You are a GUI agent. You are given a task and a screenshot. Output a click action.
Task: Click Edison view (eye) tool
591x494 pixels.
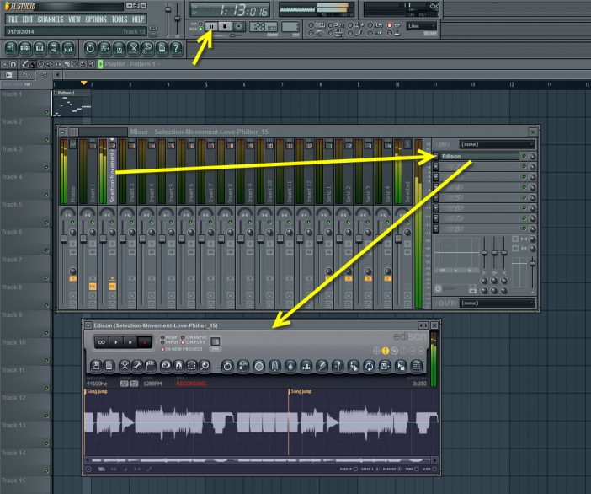[166, 366]
